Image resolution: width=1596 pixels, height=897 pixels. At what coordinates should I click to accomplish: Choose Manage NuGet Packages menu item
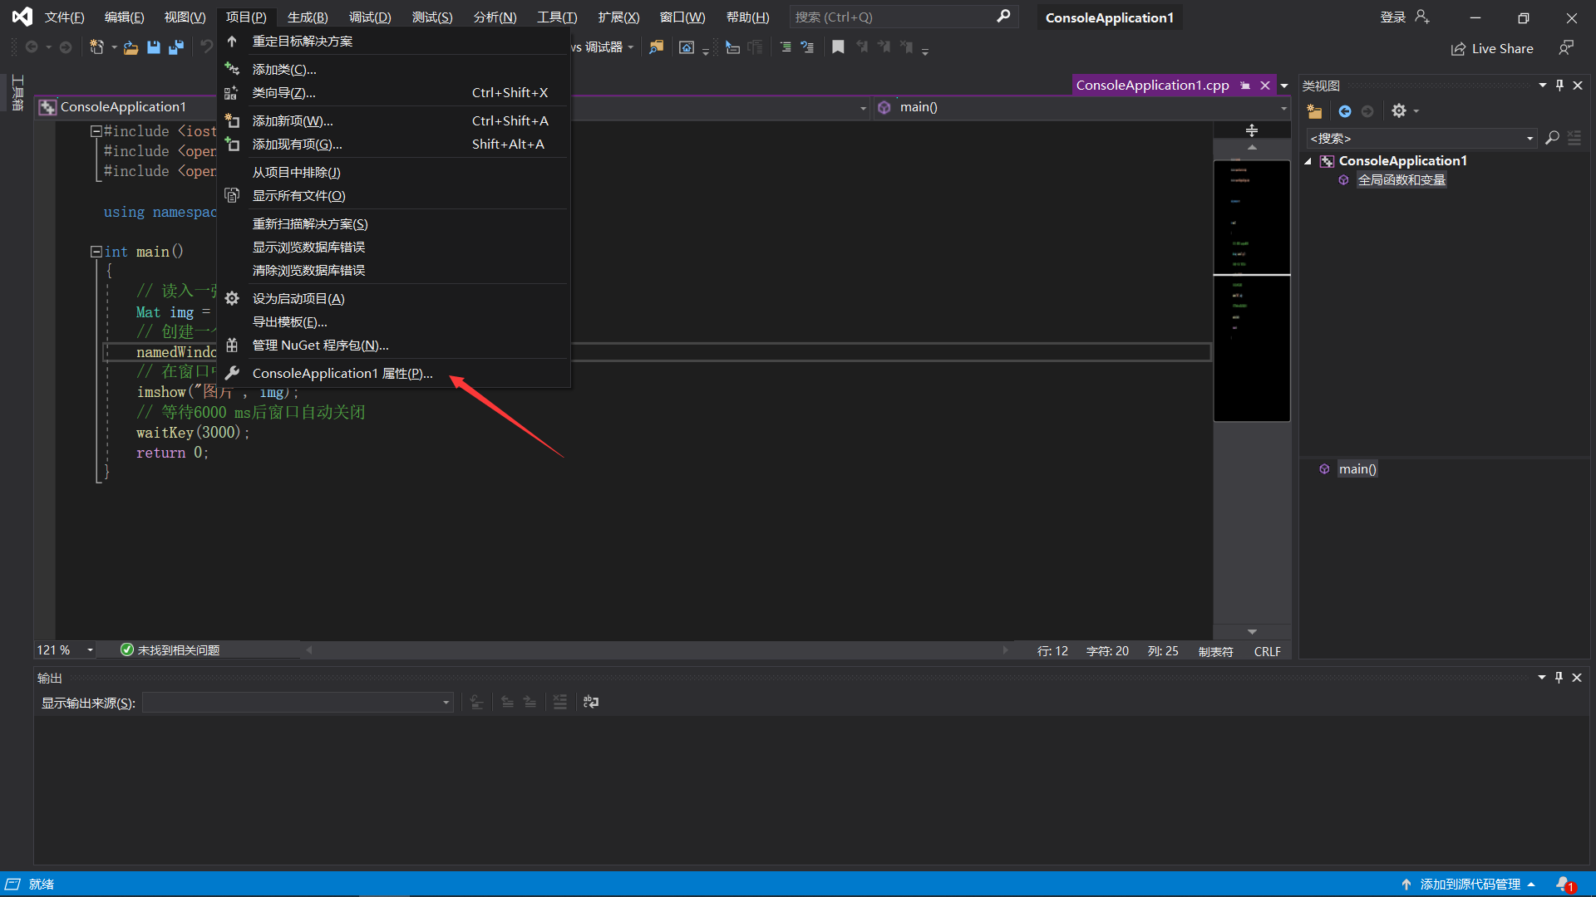point(320,346)
